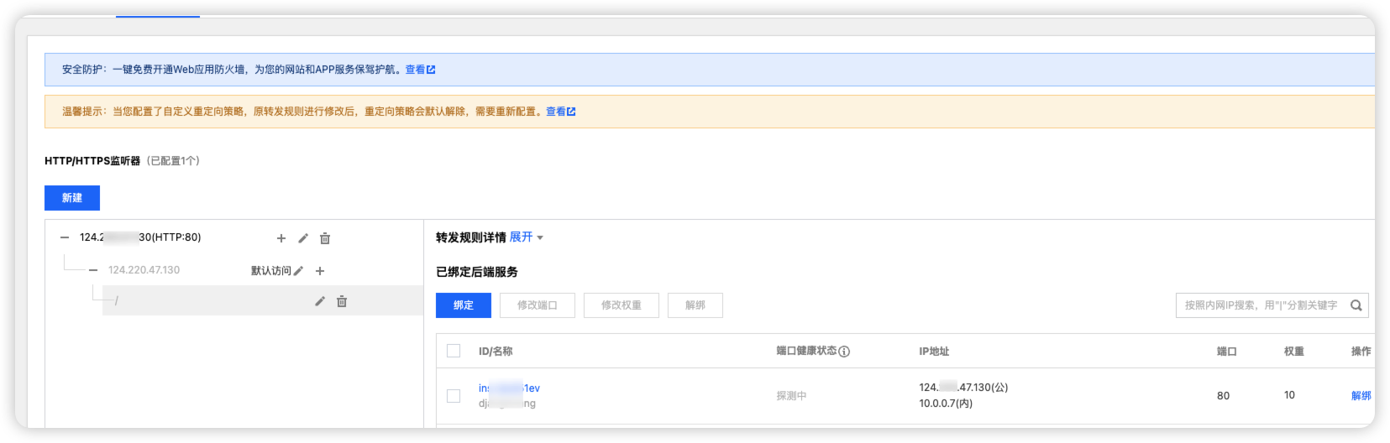The image size is (1390, 443).
Task: Delete the HTTP:80 listener using the trash icon
Action: point(325,238)
